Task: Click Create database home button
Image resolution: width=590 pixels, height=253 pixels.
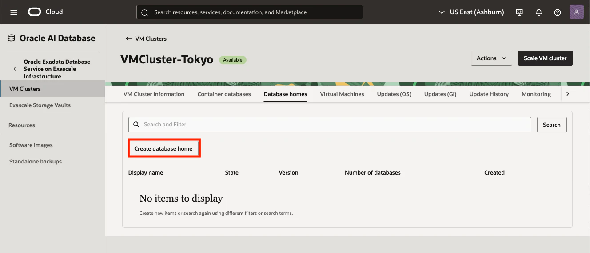Action: tap(163, 148)
